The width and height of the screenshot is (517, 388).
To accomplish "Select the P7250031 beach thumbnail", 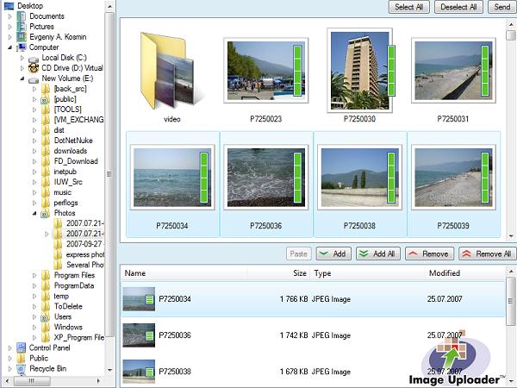I will click(453, 71).
